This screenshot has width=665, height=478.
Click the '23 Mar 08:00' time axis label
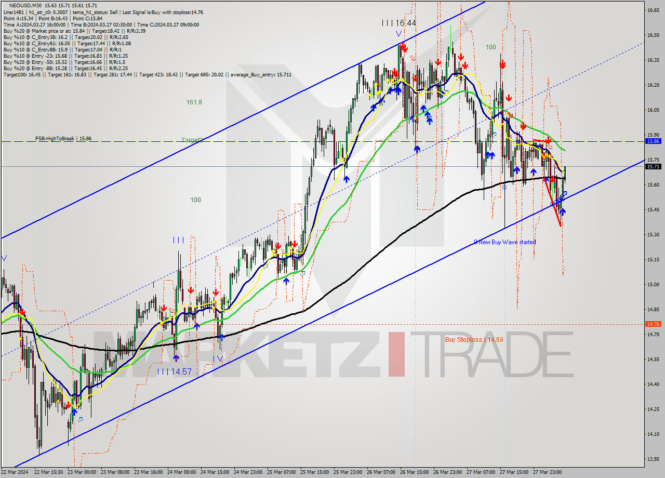click(115, 472)
